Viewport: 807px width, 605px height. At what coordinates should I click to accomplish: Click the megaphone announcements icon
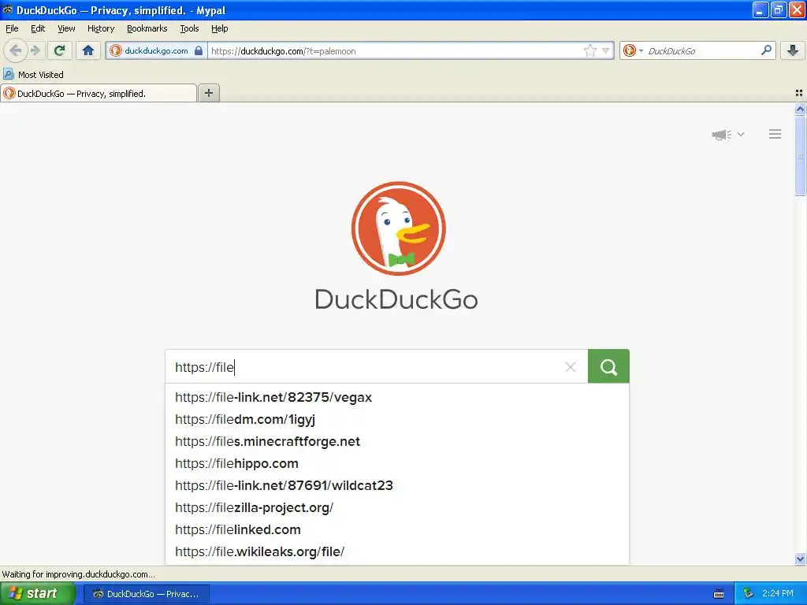pos(722,135)
